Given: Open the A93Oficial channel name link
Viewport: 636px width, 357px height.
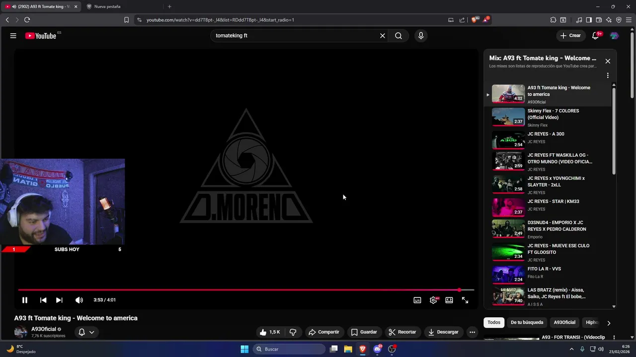Looking at the screenshot, I should (44, 329).
